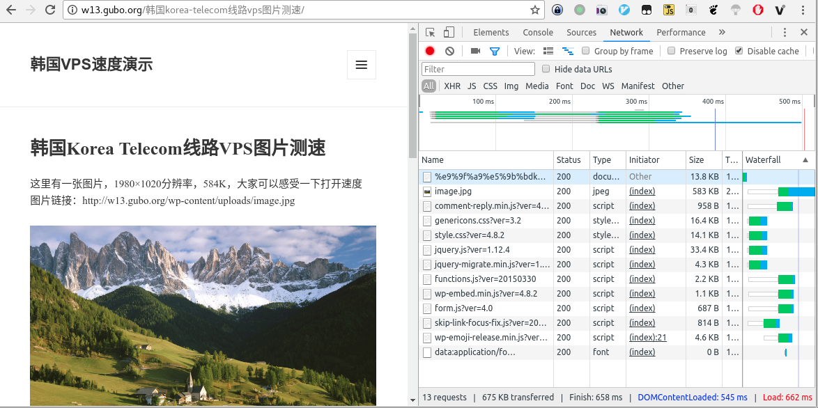
Task: Toggle the network filter funnel icon
Action: (495, 51)
